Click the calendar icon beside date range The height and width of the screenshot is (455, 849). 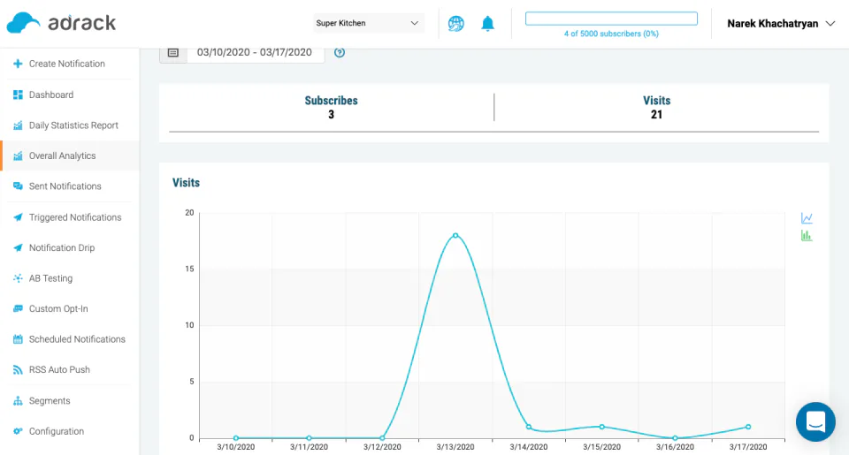[x=173, y=52]
